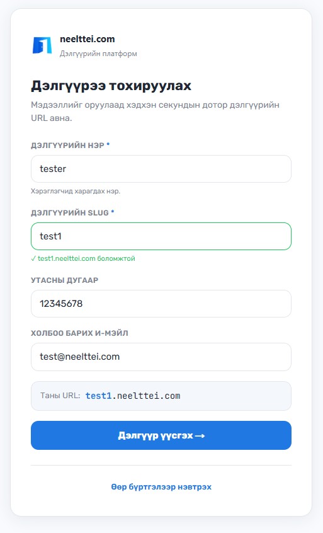Select the Холбоо барих и-мэйл label
This screenshot has height=533, width=323.
click(x=79, y=333)
